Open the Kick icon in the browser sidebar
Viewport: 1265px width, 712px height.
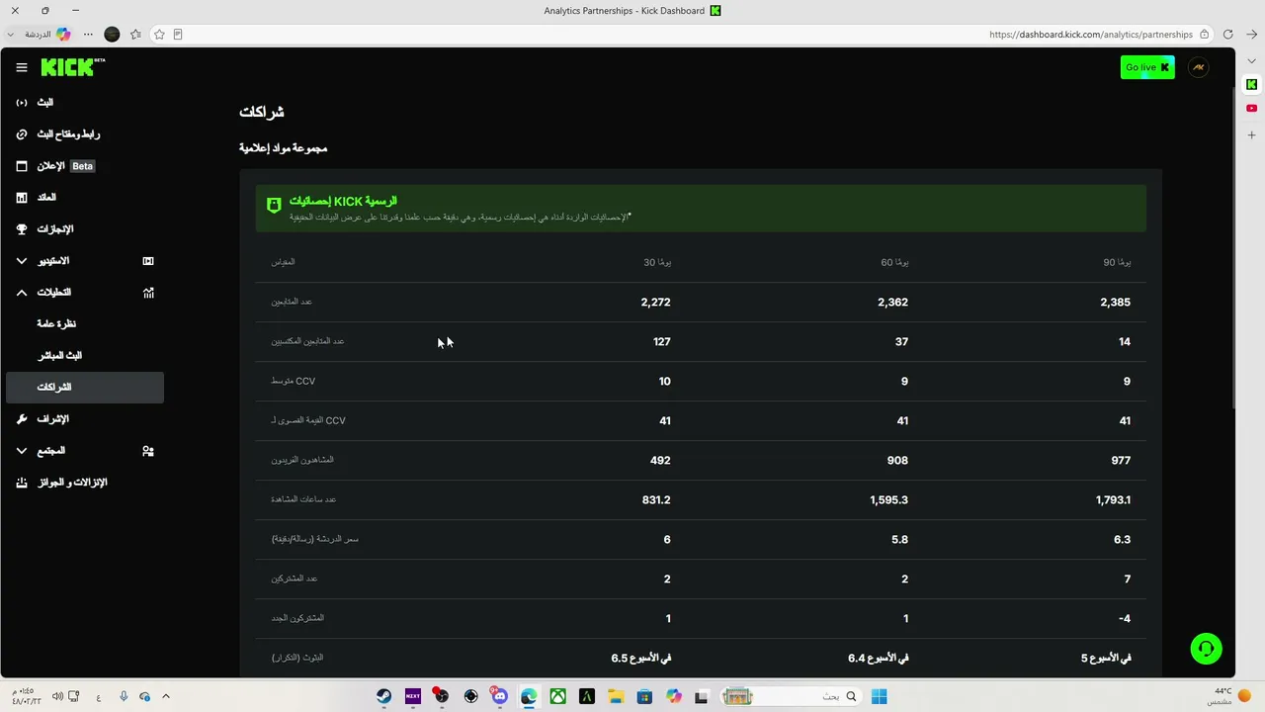(1251, 84)
